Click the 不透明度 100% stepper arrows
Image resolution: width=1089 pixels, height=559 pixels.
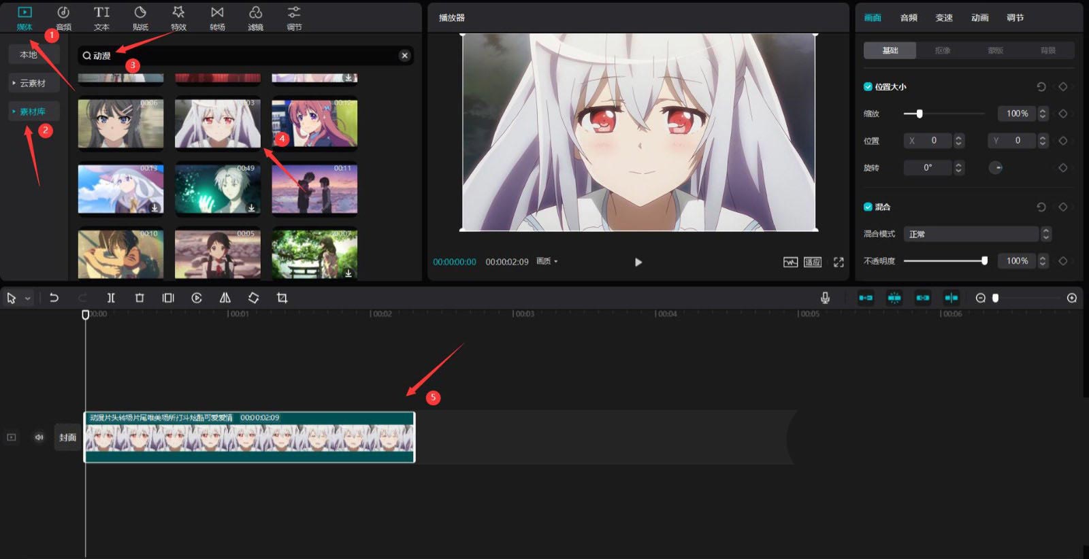click(1043, 260)
